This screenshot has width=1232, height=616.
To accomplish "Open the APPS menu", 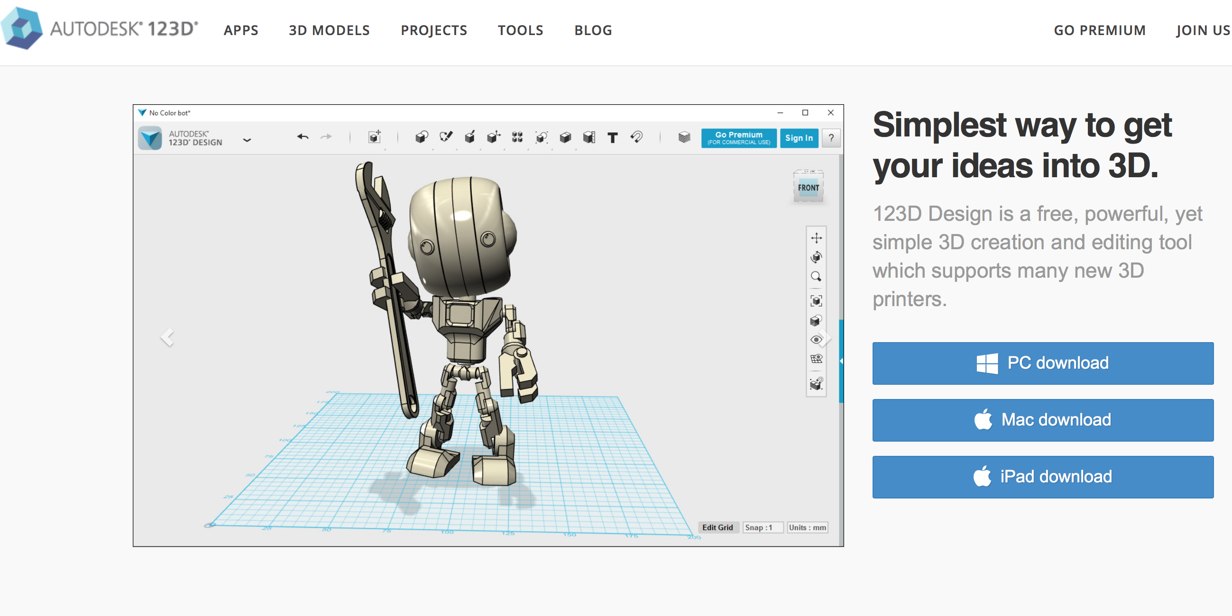I will pyautogui.click(x=241, y=30).
